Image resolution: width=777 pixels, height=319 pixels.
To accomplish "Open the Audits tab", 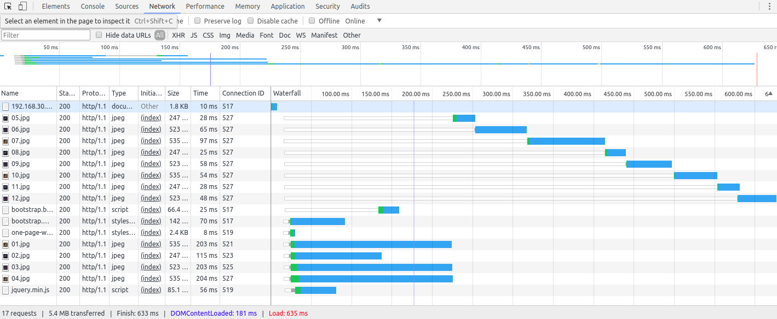I will point(360,7).
